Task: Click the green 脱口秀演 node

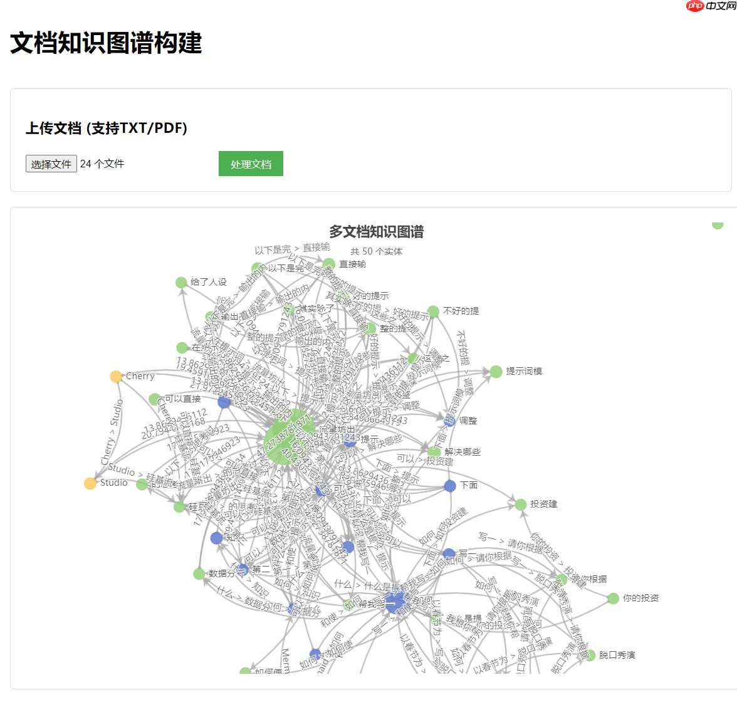Action: pyautogui.click(x=591, y=655)
